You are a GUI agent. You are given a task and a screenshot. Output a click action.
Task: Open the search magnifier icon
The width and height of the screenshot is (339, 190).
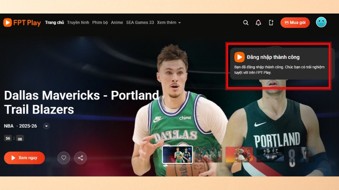tap(246, 23)
